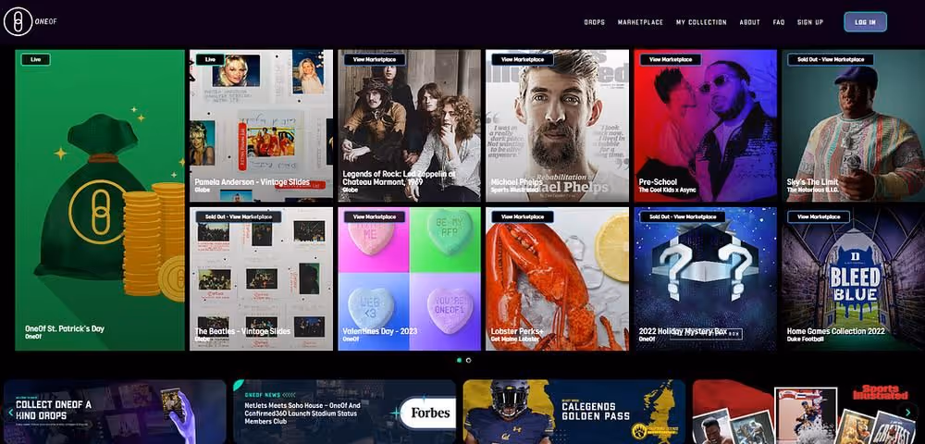Image resolution: width=925 pixels, height=444 pixels.
Task: Switch to the second carousel pagination dot
Action: point(468,360)
